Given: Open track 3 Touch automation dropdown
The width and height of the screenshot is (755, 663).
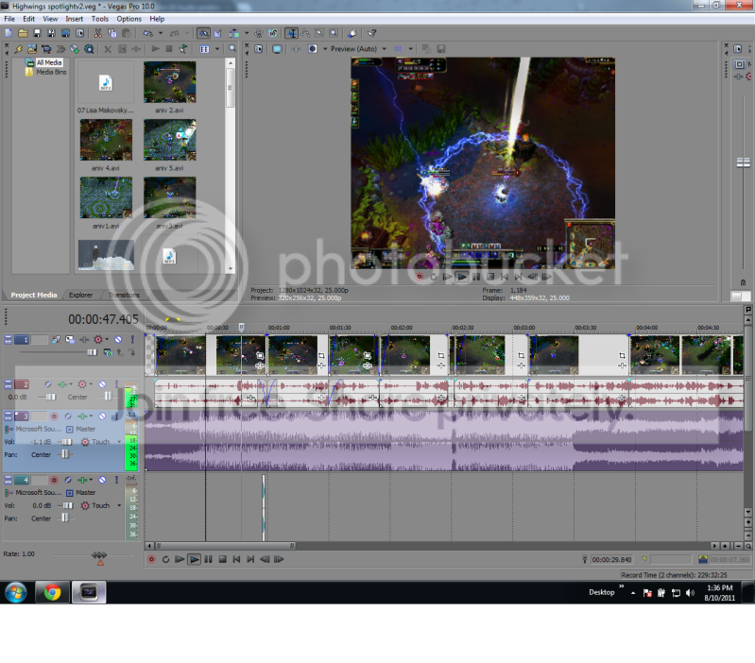Looking at the screenshot, I should point(119,442).
